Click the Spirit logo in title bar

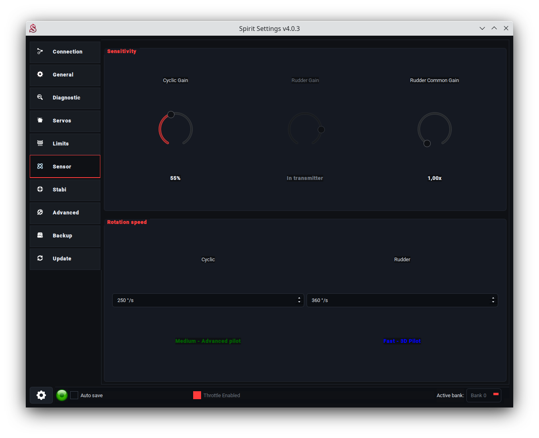(x=33, y=29)
